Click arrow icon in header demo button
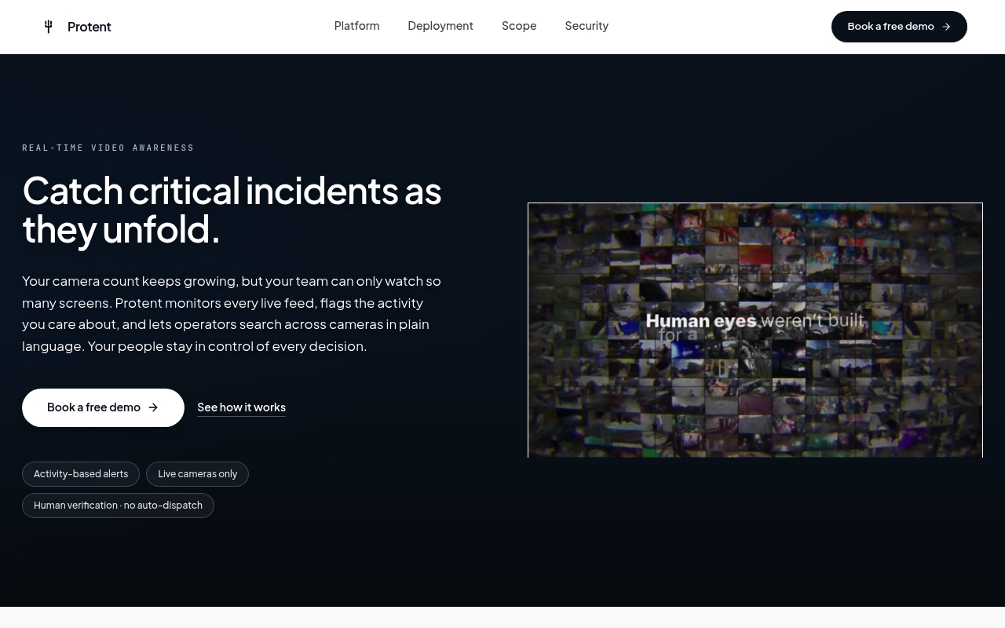Screen dimensions: 1005x628 946,27
